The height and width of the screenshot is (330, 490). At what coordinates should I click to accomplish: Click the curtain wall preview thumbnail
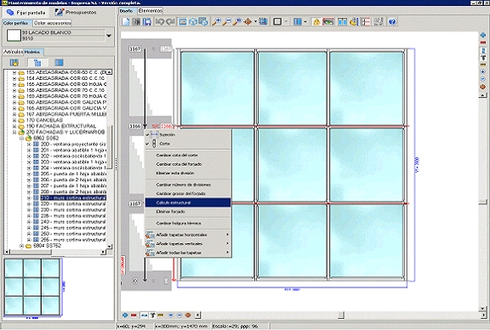click(x=31, y=287)
